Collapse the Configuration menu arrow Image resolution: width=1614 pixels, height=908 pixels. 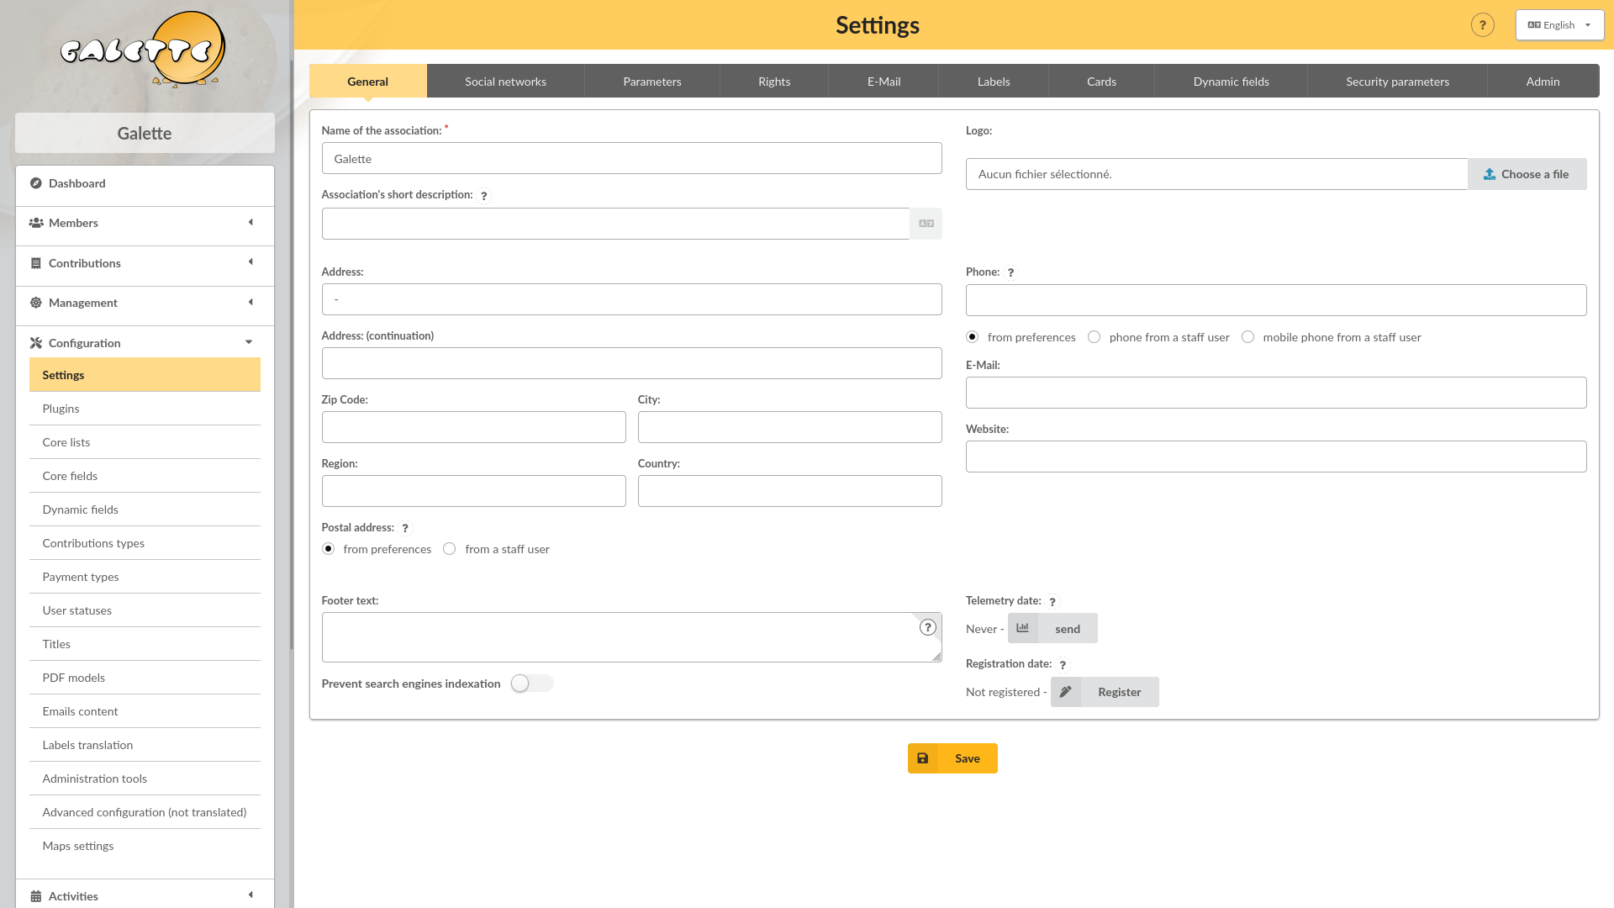point(249,342)
